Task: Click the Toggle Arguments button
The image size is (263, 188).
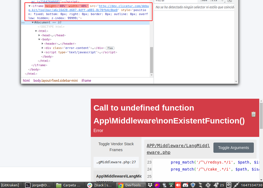Action: (233, 148)
